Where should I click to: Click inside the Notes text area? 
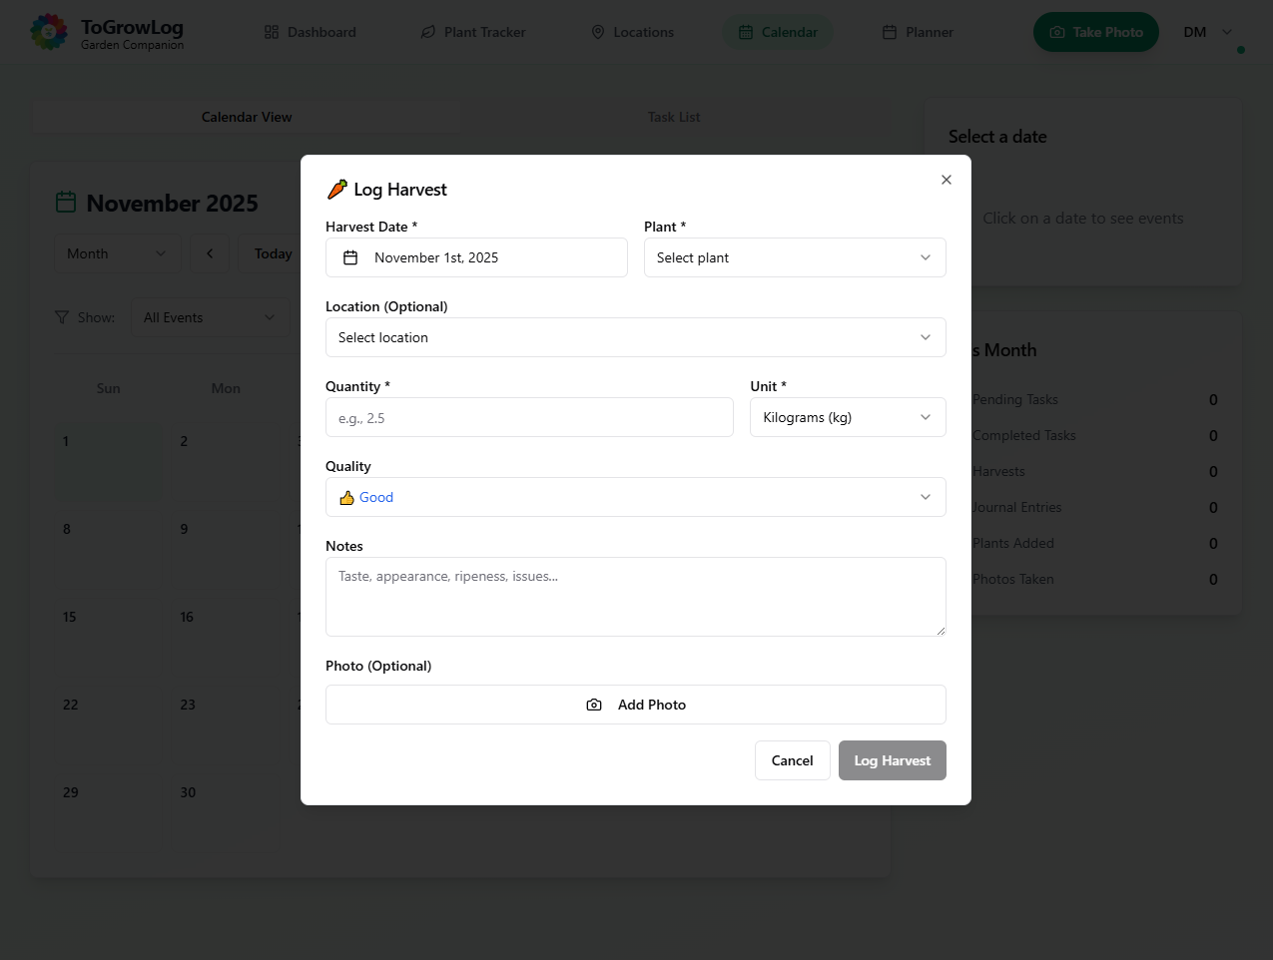635,597
